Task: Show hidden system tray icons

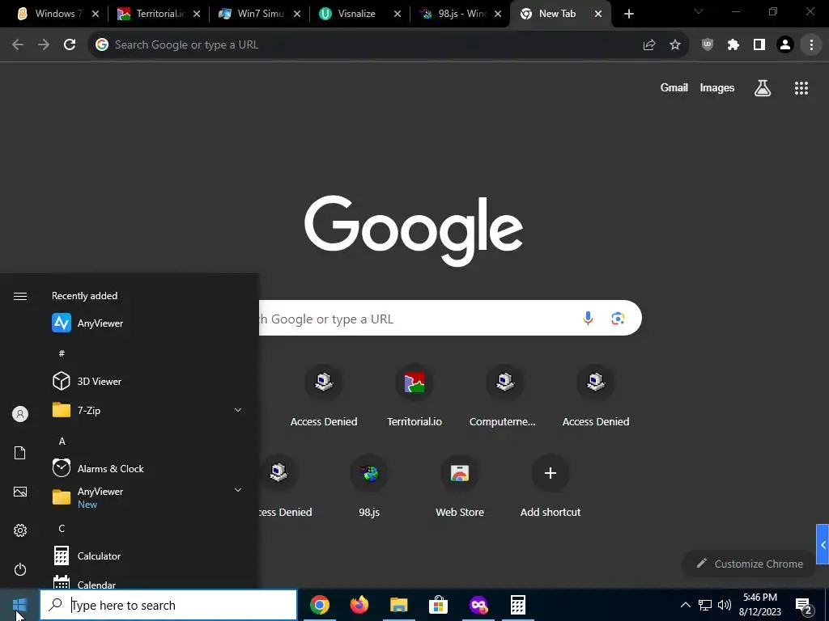Action: (x=685, y=605)
